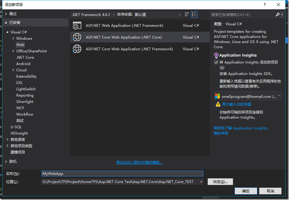
Task: Select ASP.NET Core Web Application (.NET Framework) template
Action: 140,49
